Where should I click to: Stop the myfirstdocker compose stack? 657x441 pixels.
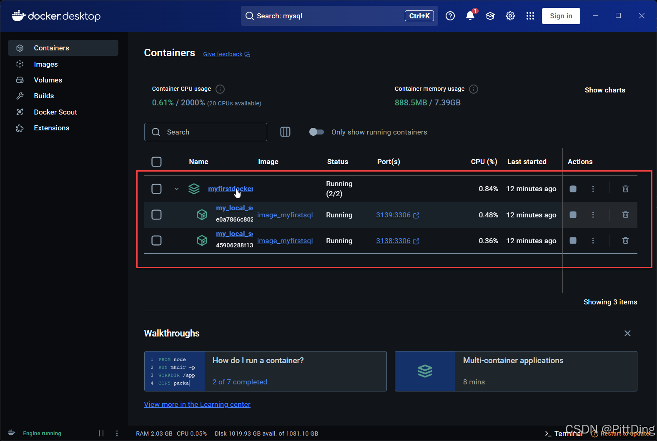(573, 189)
